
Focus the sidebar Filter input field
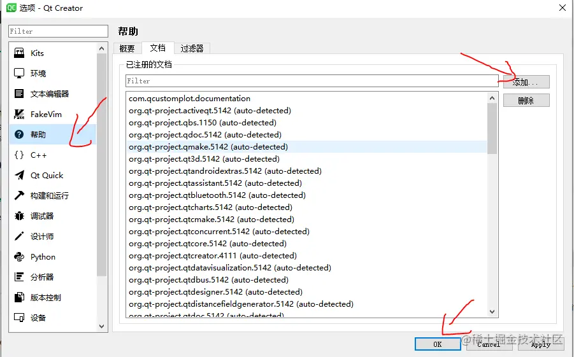point(58,31)
